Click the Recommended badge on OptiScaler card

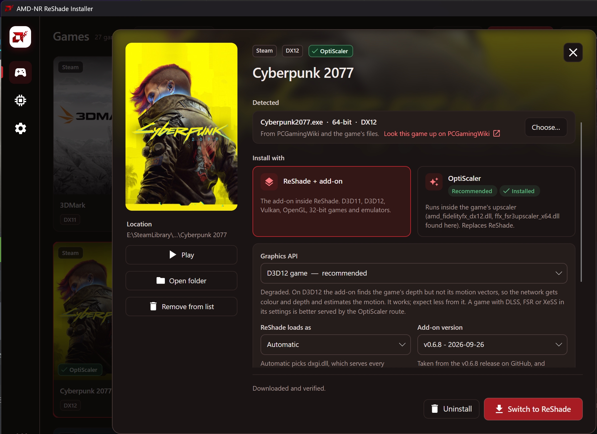(472, 191)
